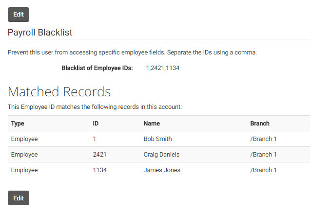Click the Matched Records heading
The height and width of the screenshot is (213, 310).
coord(59,92)
